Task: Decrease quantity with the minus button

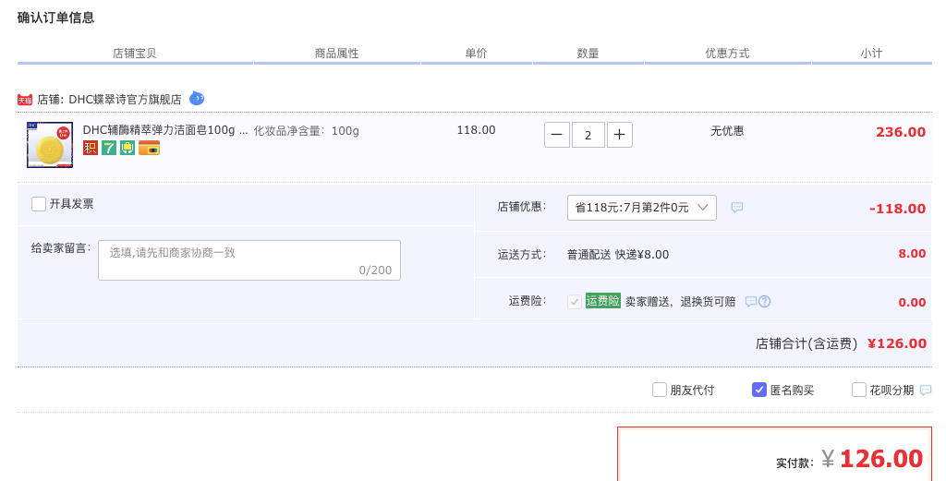Action: click(557, 135)
